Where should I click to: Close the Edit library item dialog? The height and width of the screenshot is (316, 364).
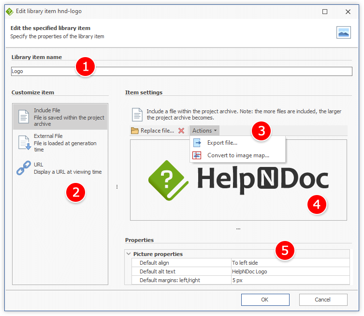[x=348, y=12]
